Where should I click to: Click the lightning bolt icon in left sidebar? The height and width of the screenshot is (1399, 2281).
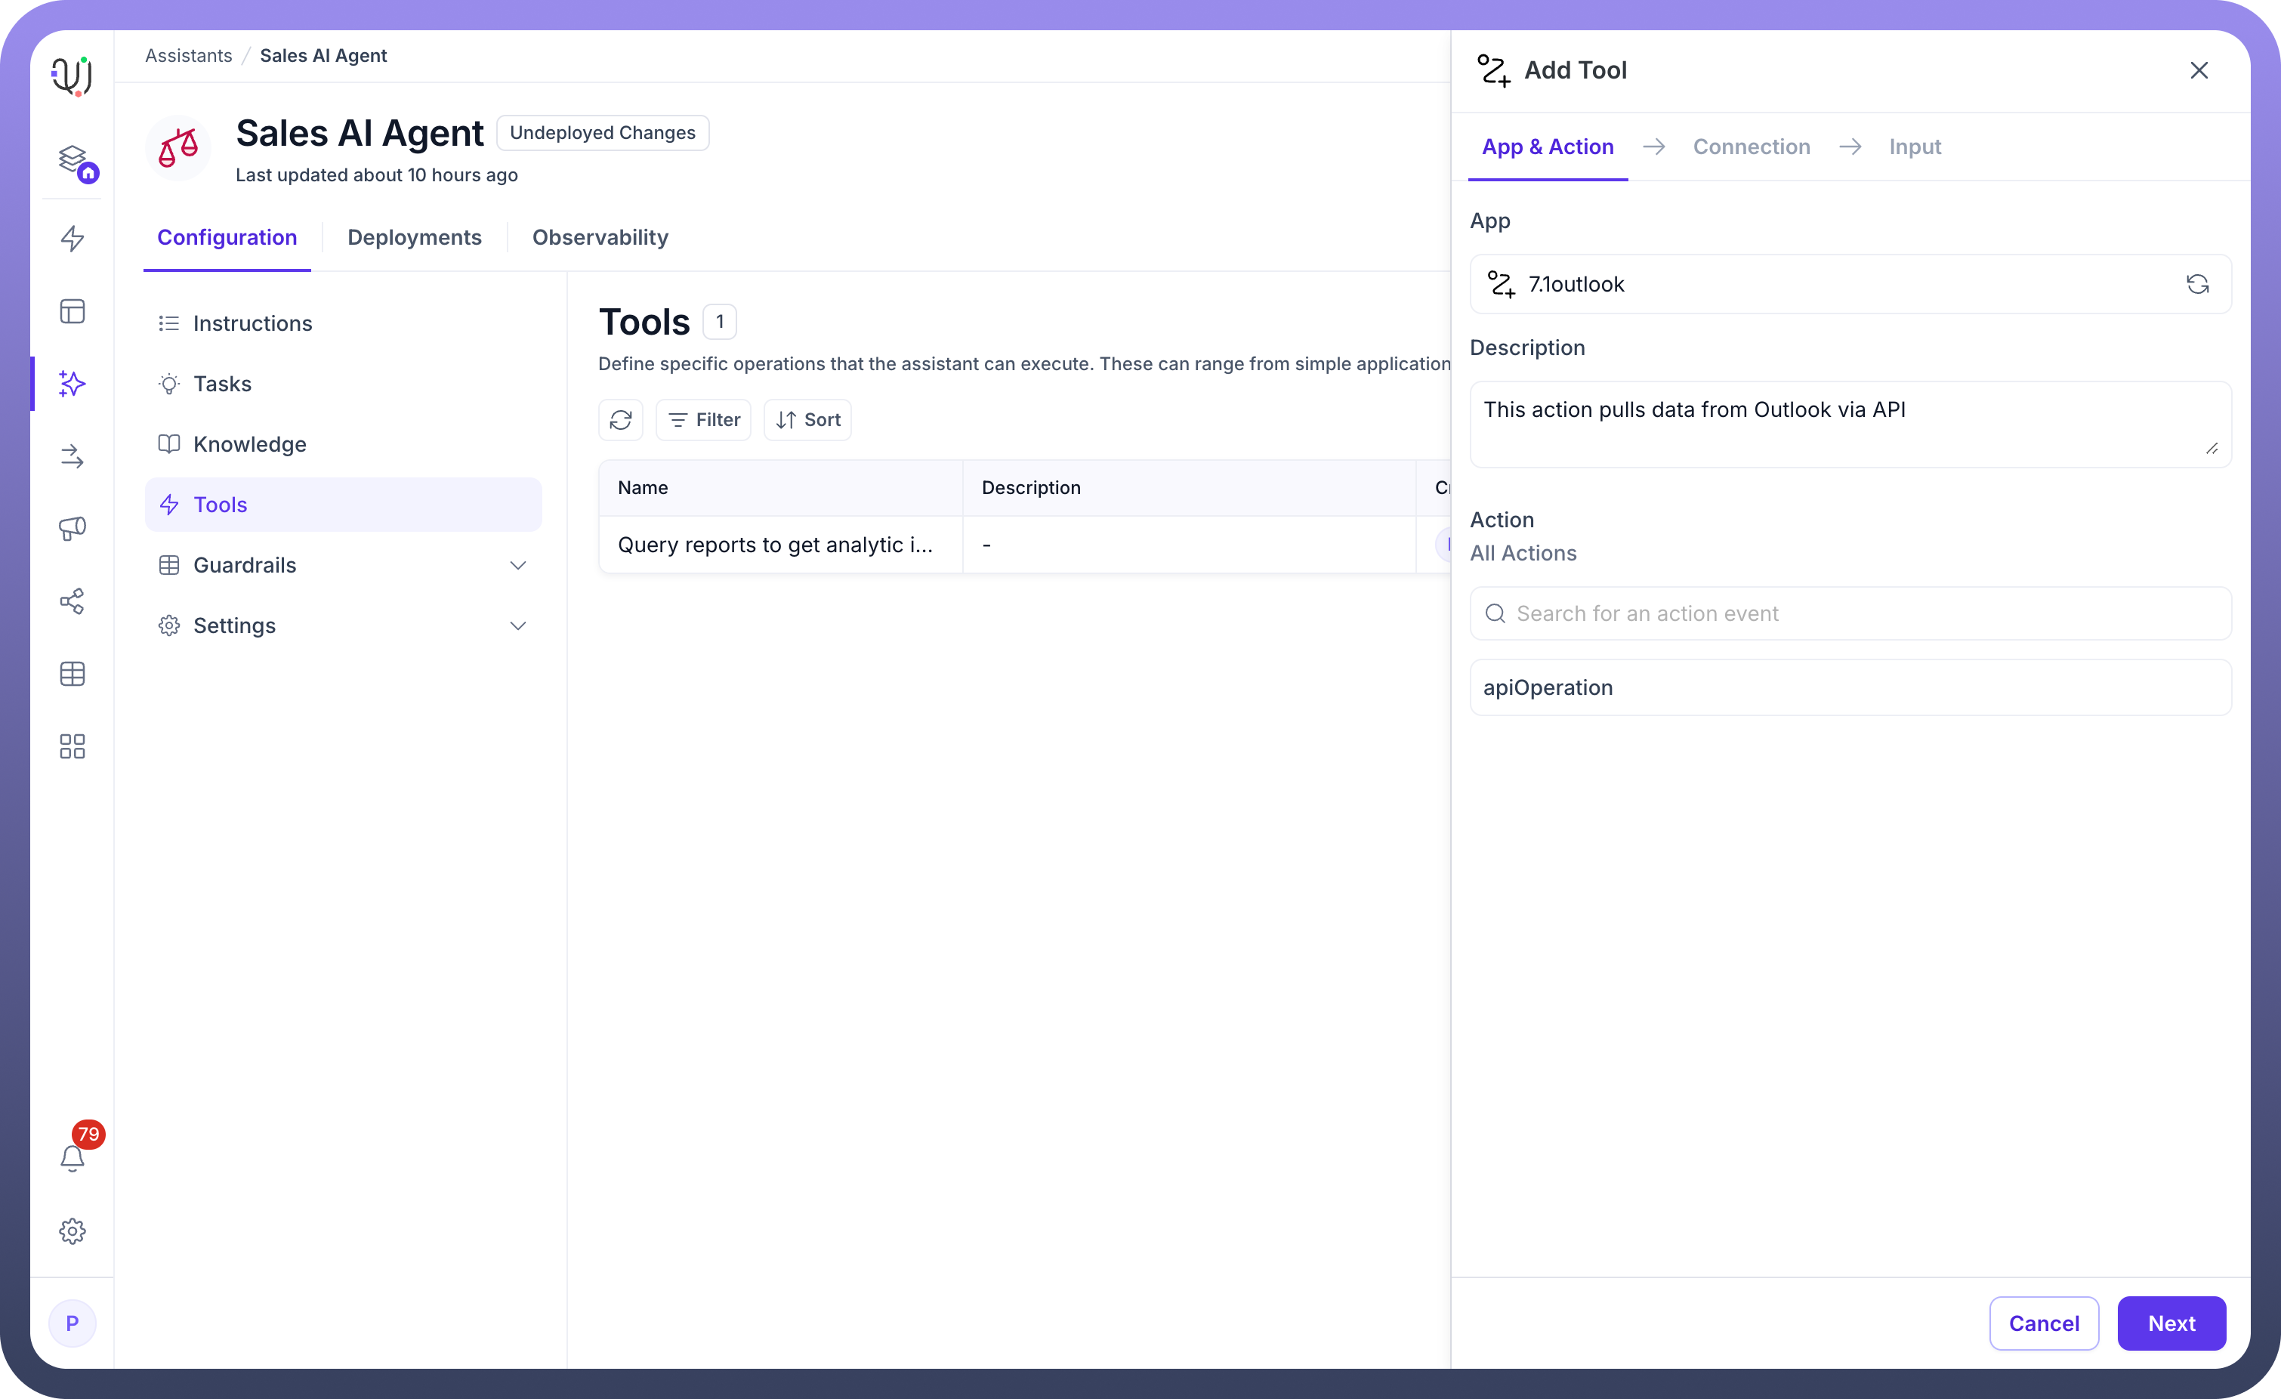pyautogui.click(x=73, y=238)
